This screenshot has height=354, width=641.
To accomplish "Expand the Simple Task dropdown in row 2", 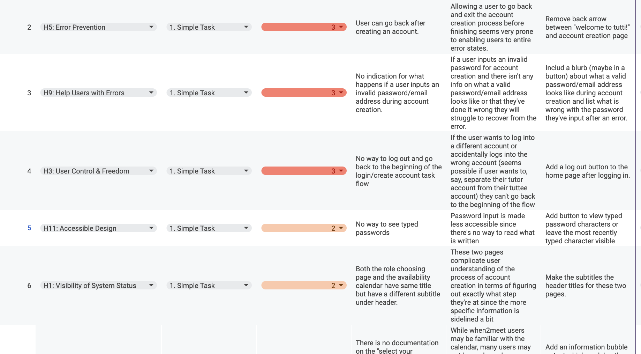I will [x=246, y=27].
